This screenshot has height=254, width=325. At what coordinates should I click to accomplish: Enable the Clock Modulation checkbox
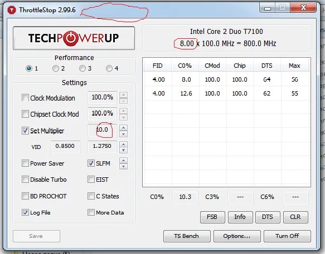[x=25, y=98]
